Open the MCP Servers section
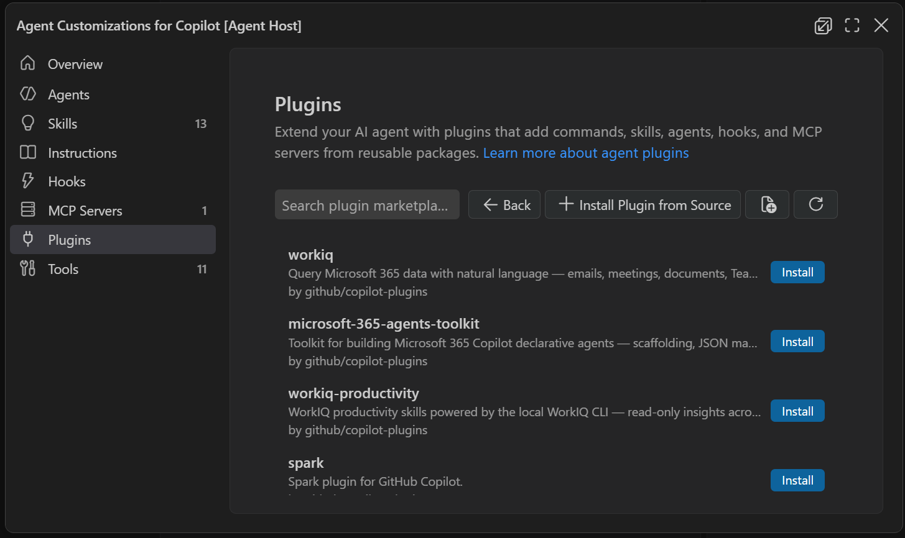Viewport: 905px width, 538px height. click(113, 211)
